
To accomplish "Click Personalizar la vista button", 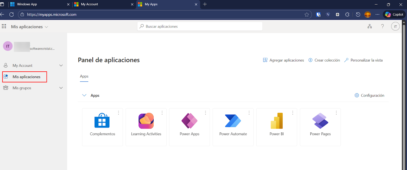I will click(363, 60).
